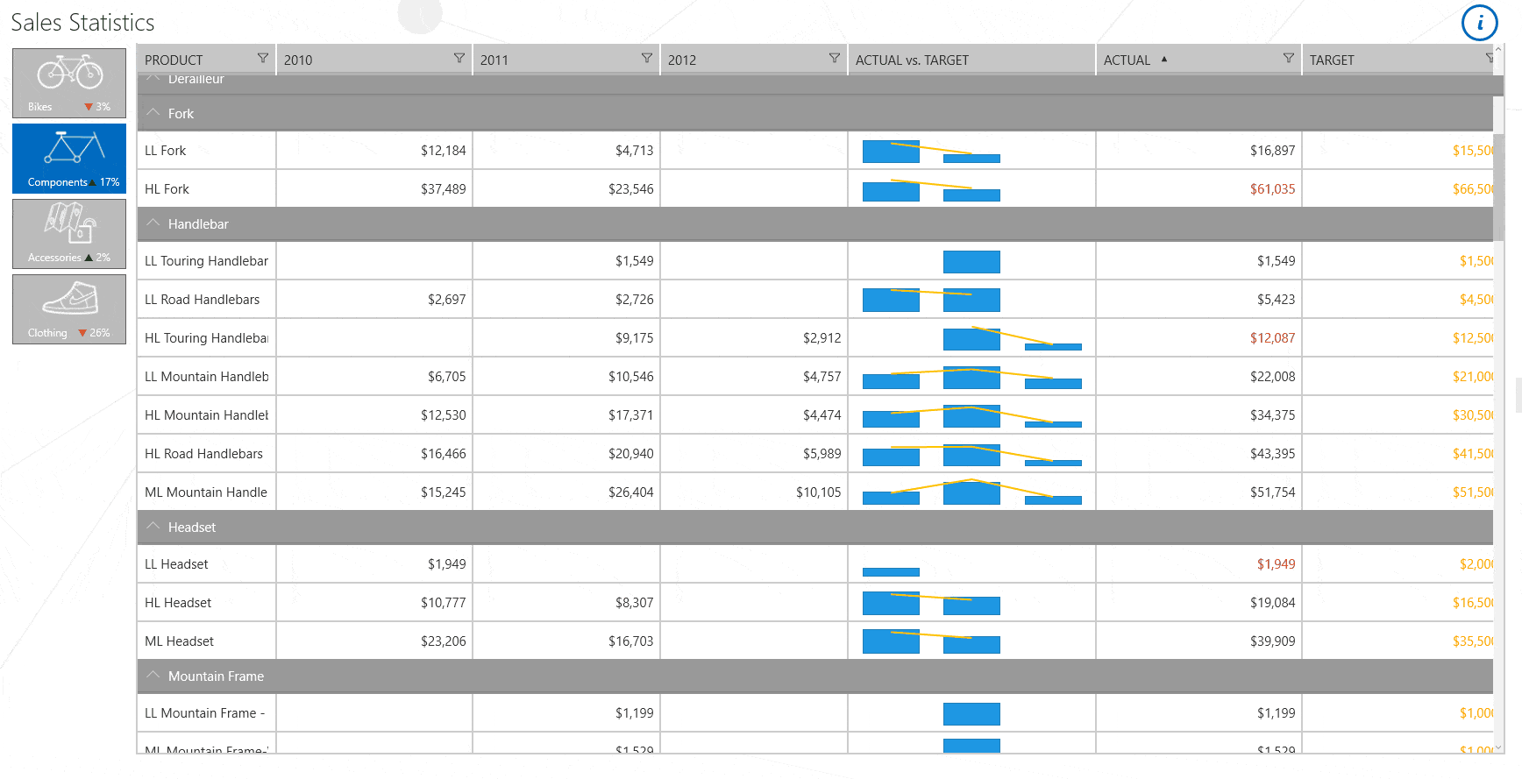
Task: Click the red $1,949 actual for LL Headset
Action: (x=1276, y=564)
